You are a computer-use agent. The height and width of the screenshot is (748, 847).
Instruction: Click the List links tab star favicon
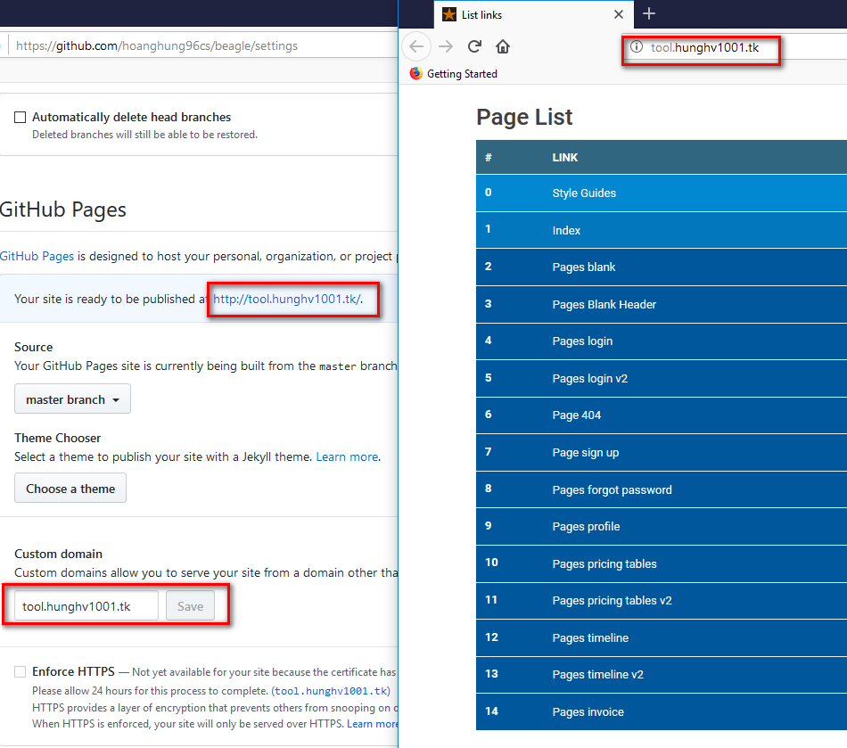(x=448, y=14)
